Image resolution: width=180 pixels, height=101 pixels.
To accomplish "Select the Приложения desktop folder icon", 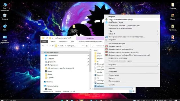I will pyautogui.click(x=173, y=27).
